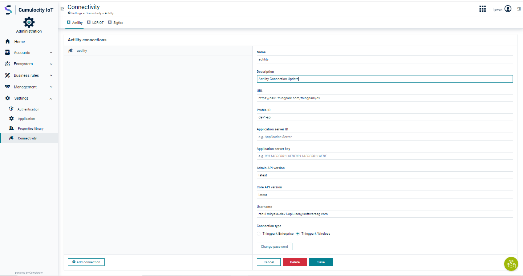The image size is (523, 276).
Task: Click the Cancel button
Action: click(x=269, y=262)
